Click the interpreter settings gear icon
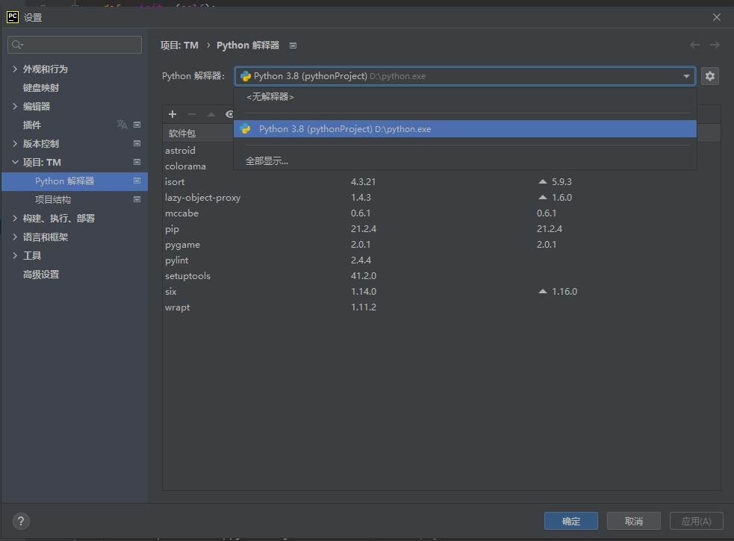The height and width of the screenshot is (541, 734). click(709, 76)
